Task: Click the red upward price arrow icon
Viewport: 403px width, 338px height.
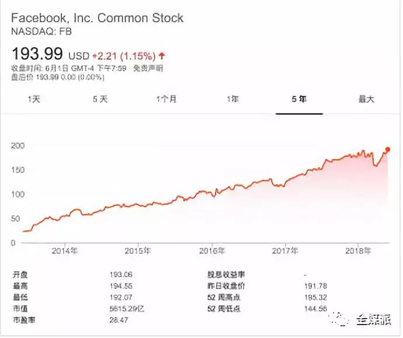Action: tap(162, 56)
